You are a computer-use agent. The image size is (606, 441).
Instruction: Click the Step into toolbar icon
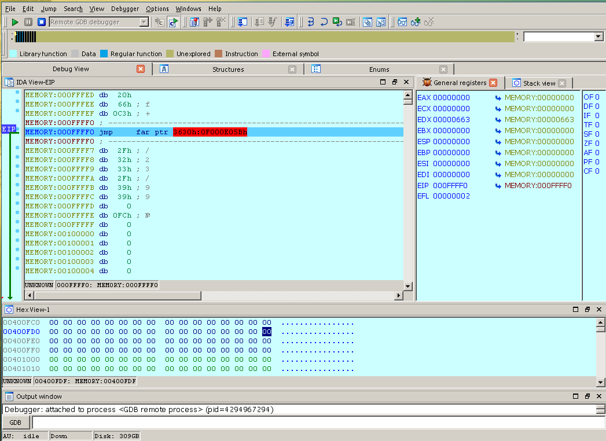tap(310, 22)
